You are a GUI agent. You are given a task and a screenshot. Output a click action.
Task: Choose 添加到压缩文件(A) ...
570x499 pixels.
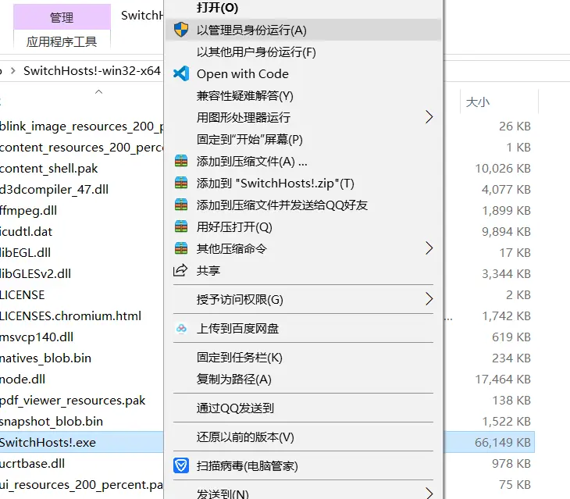302,161
